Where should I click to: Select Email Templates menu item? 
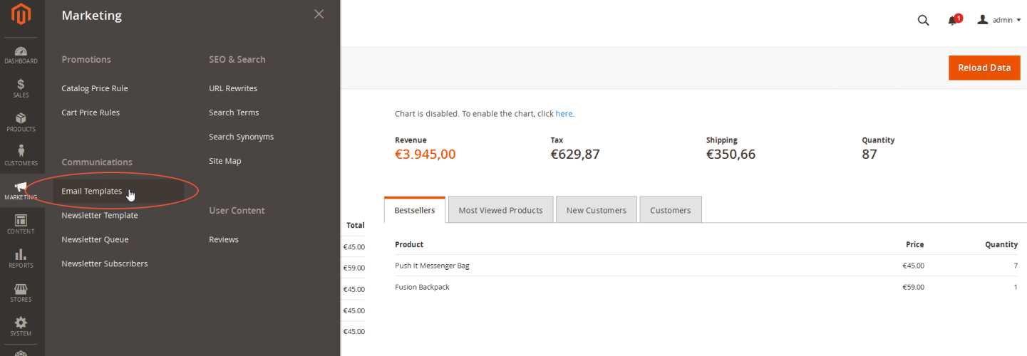92,191
